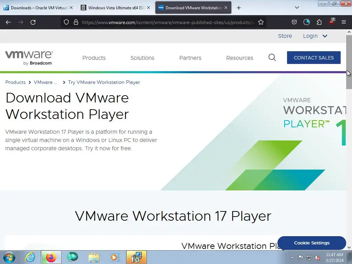The width and height of the screenshot is (352, 264).
Task: Launch Internet Explorer from the taskbar
Action: 30,257
